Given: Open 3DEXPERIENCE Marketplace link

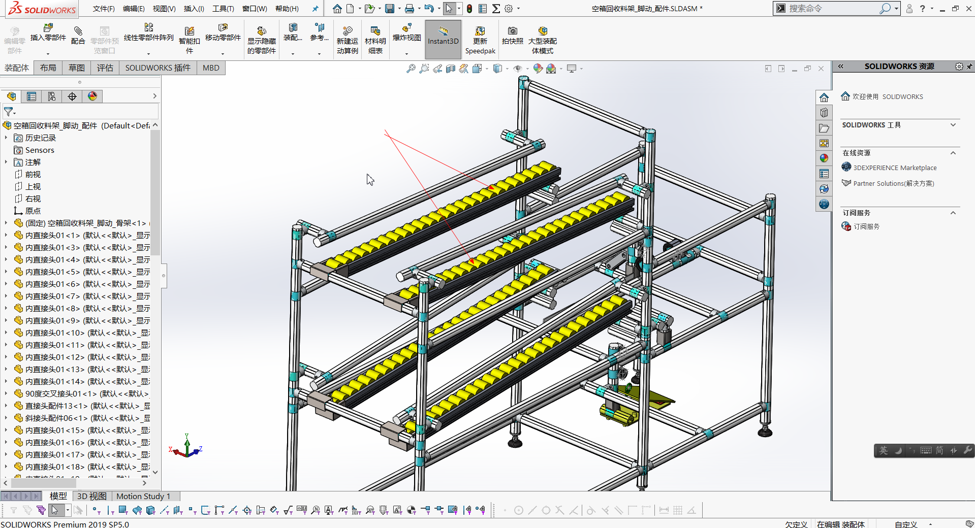Looking at the screenshot, I should click(x=895, y=168).
